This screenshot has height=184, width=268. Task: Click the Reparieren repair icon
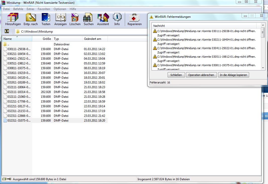(135, 18)
